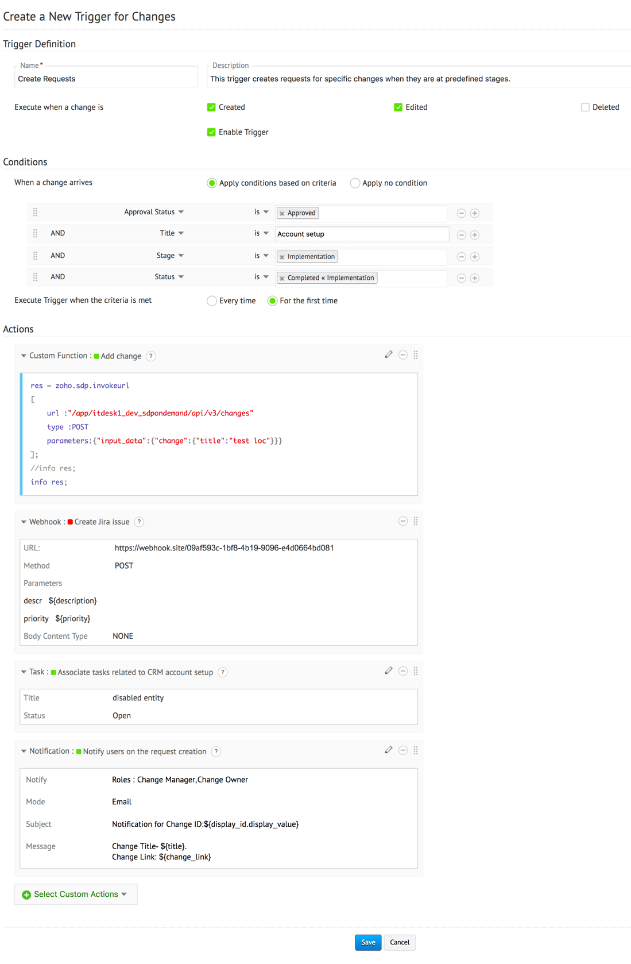
Task: Remove the Create Jira issue webhook action
Action: click(403, 521)
